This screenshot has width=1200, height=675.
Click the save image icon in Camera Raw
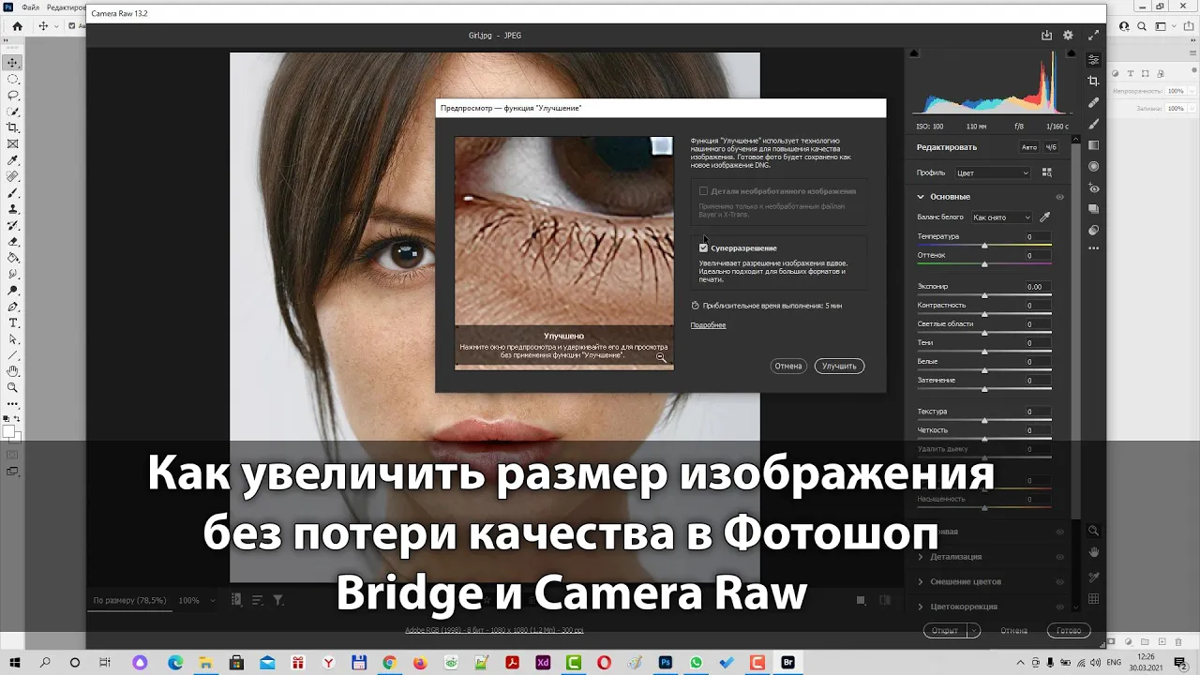tap(1046, 36)
